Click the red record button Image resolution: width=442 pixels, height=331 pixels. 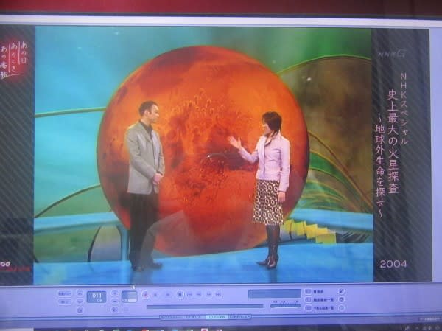(x=146, y=295)
